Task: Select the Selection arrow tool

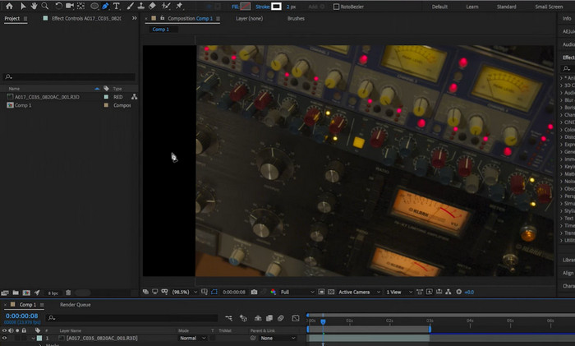Action: (23, 6)
